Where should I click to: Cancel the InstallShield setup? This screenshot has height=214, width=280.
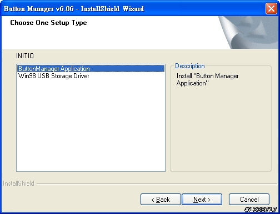(249, 200)
